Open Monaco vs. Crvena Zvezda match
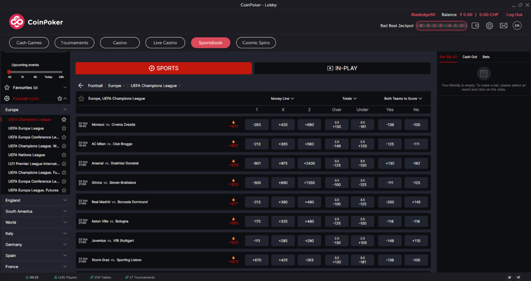Screen dimensions: 531x281 [114, 124]
